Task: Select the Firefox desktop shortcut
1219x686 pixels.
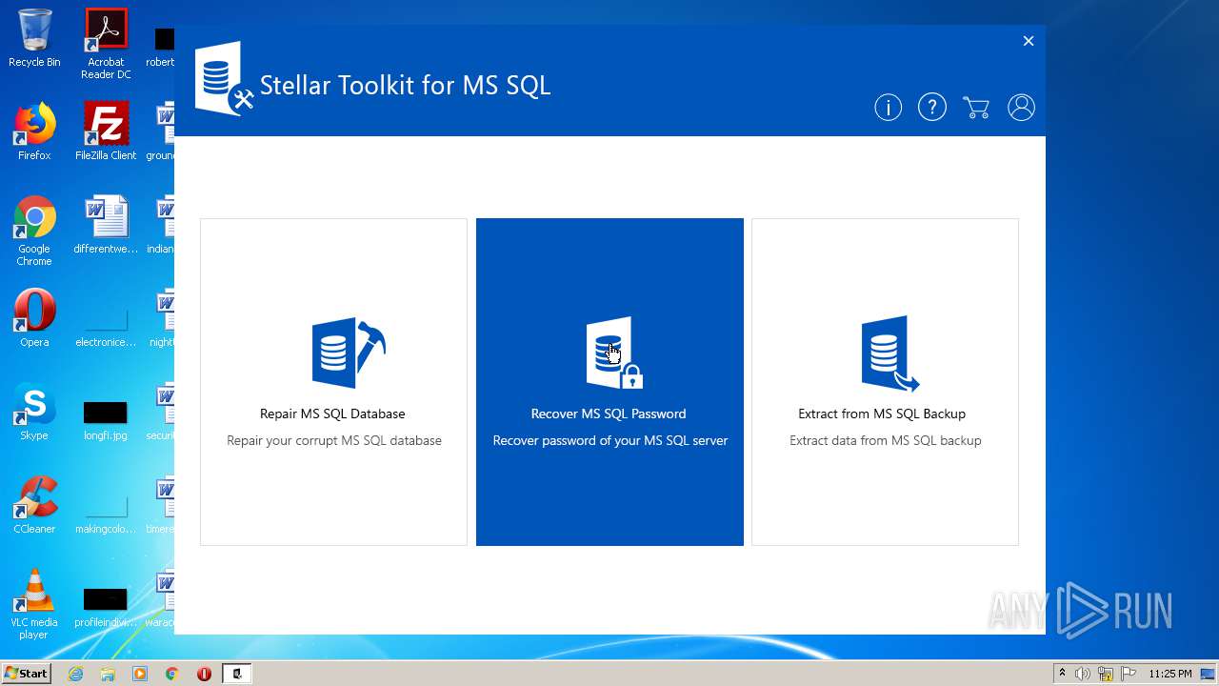Action: pos(34,132)
